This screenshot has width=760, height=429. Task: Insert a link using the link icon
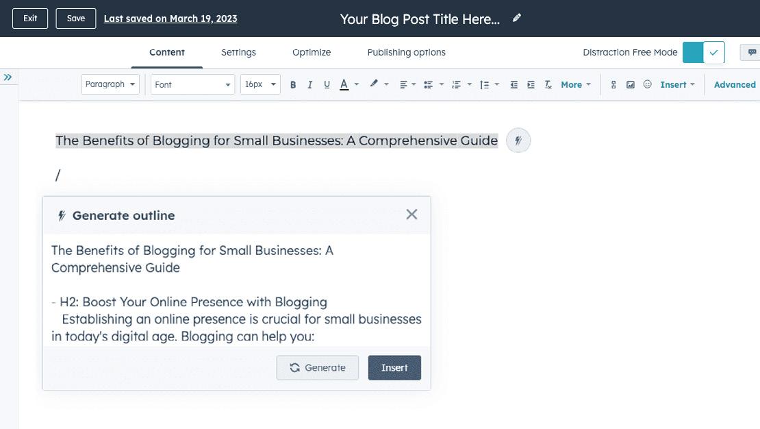[x=613, y=85]
